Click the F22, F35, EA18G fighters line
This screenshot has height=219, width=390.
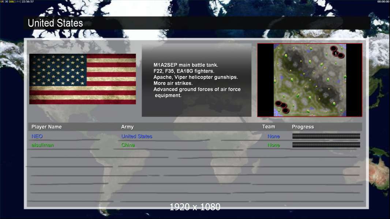click(184, 71)
